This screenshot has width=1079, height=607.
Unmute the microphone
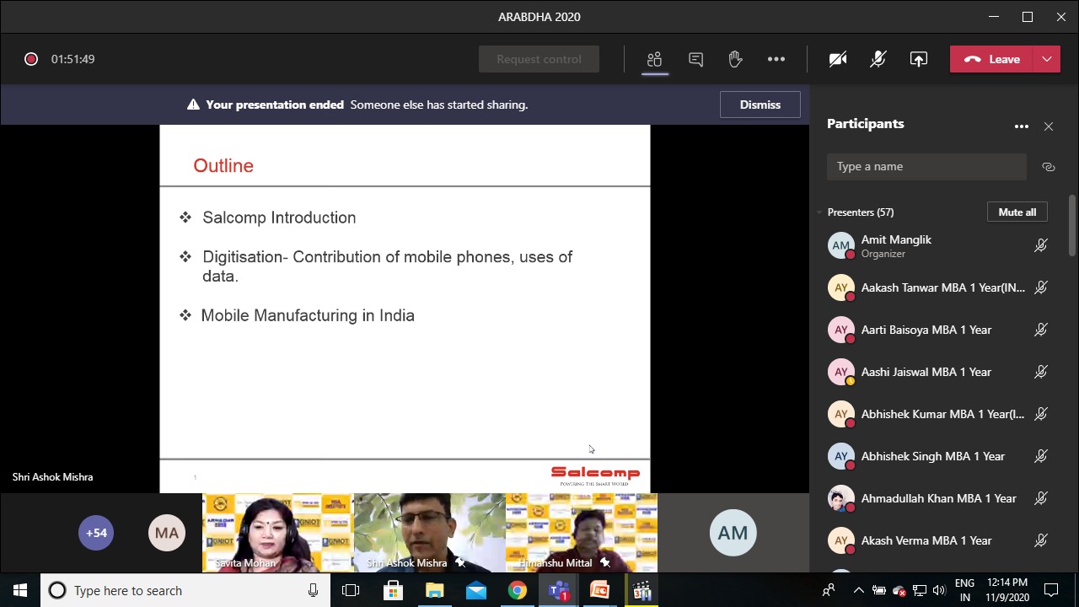[x=878, y=59]
